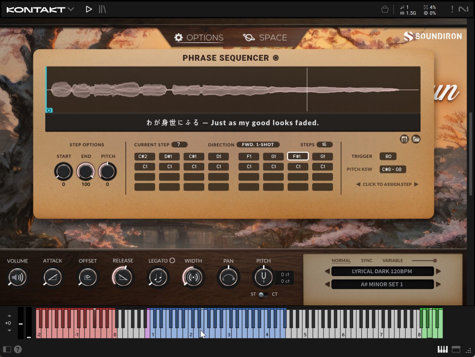Screen dimensions: 475x357
Task: Open the help question mark icon
Action: coord(18,349)
